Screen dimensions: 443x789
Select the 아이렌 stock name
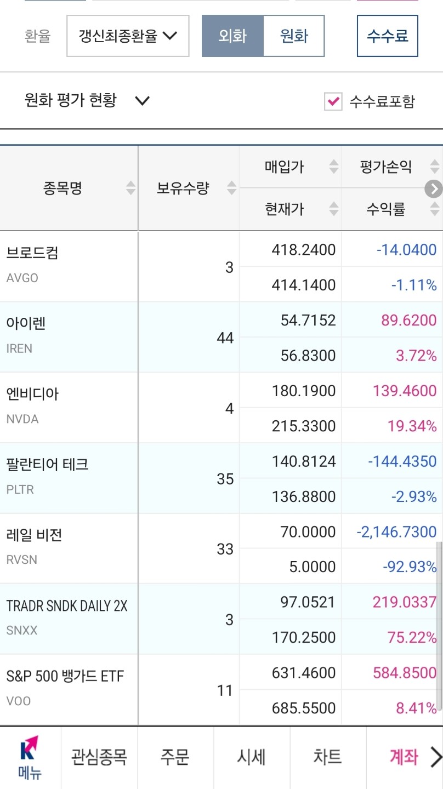26,323
